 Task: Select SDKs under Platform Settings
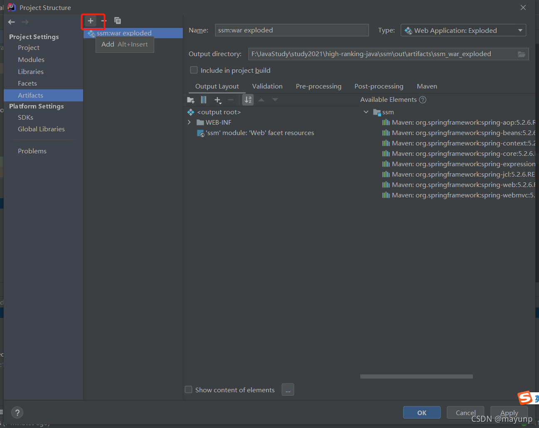click(x=25, y=118)
